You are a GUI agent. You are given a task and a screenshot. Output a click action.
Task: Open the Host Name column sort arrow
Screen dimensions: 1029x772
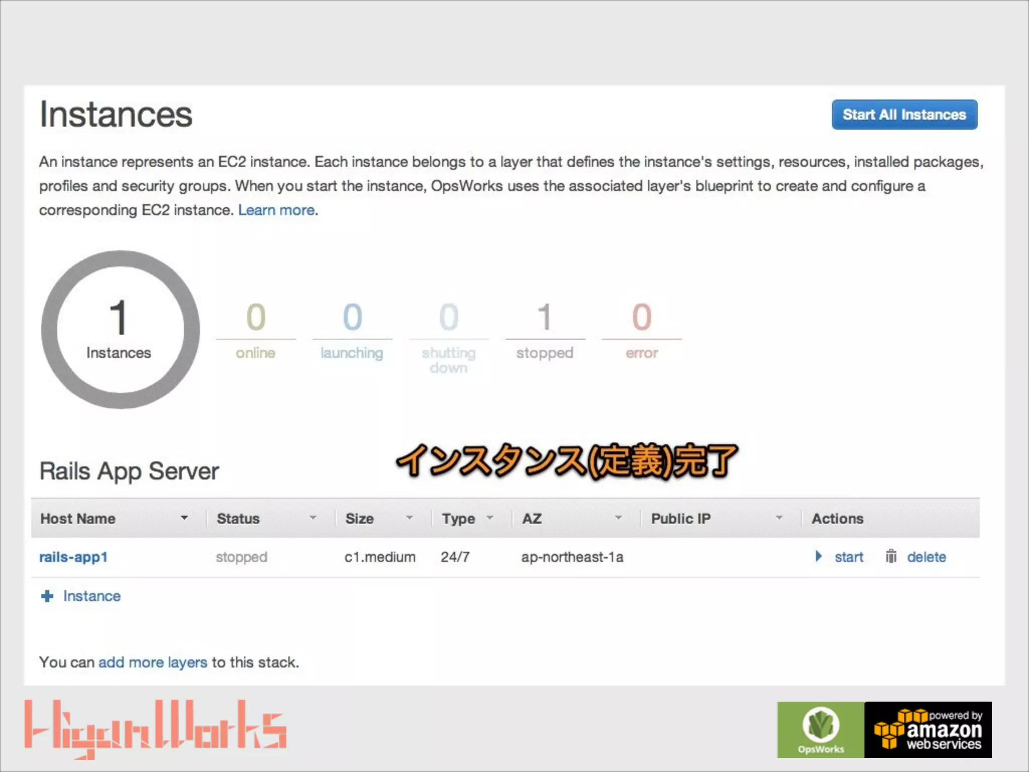pos(184,518)
